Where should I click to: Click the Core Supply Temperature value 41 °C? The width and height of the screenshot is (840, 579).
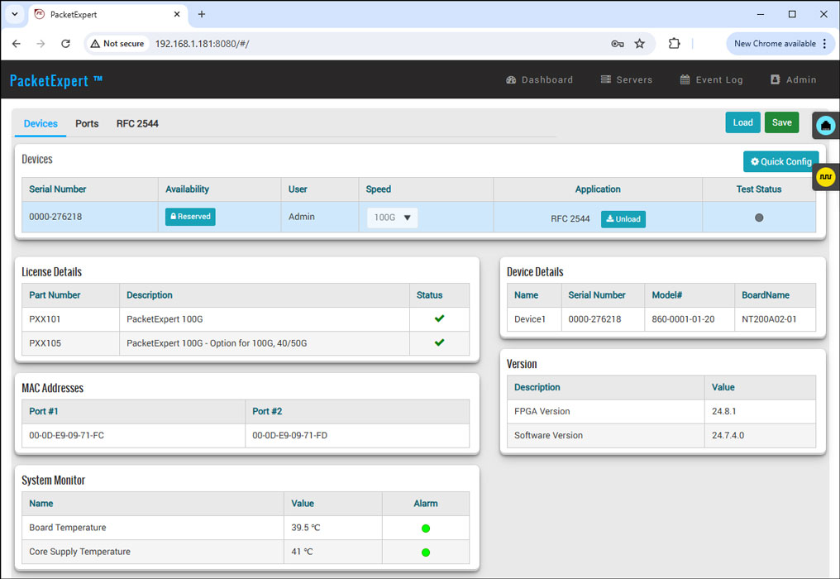pos(302,553)
